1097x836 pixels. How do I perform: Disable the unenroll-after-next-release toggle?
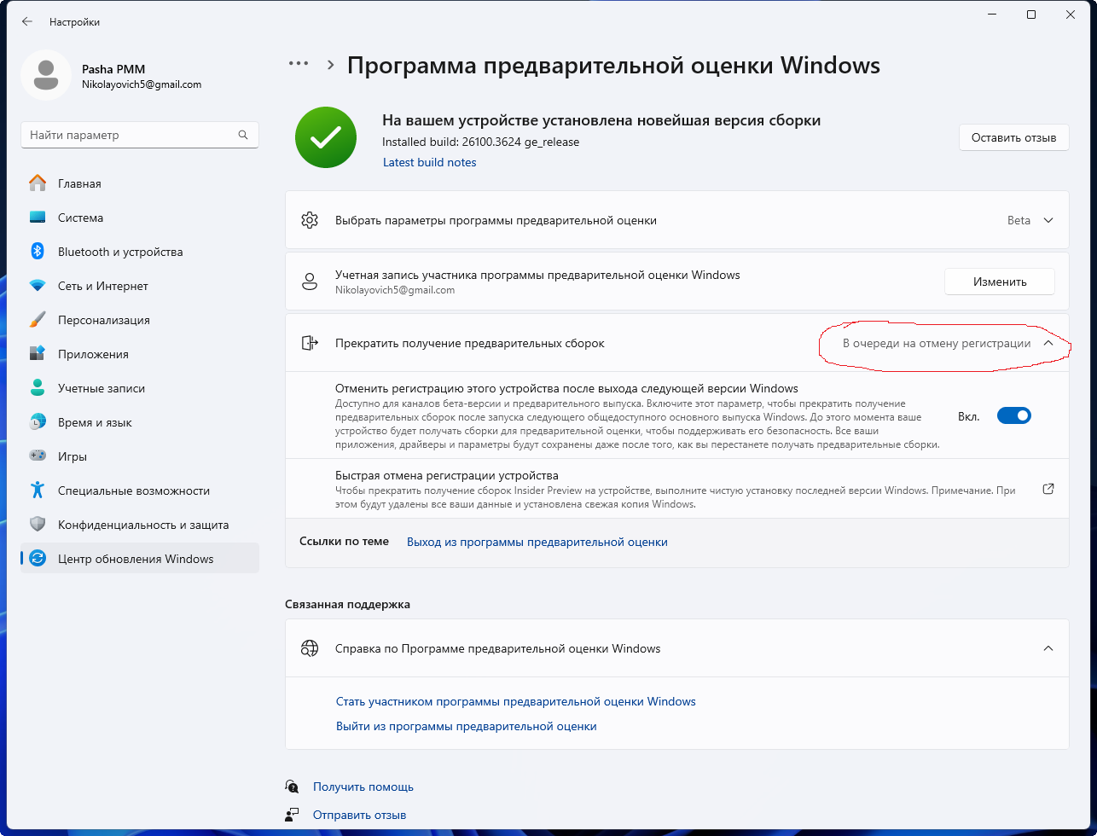pos(1013,416)
